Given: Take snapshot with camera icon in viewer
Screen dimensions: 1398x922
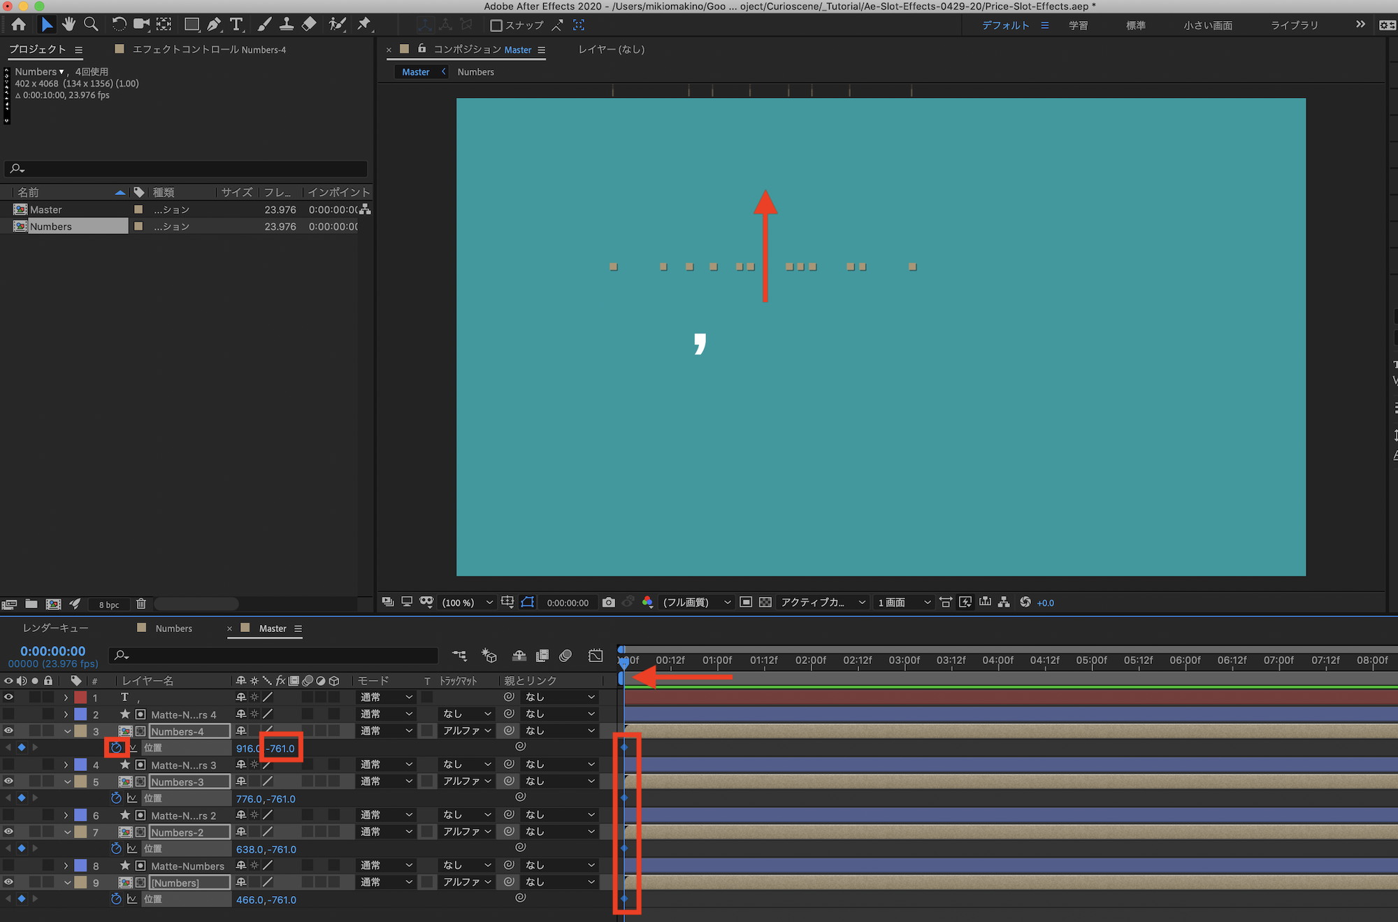Looking at the screenshot, I should click(608, 603).
